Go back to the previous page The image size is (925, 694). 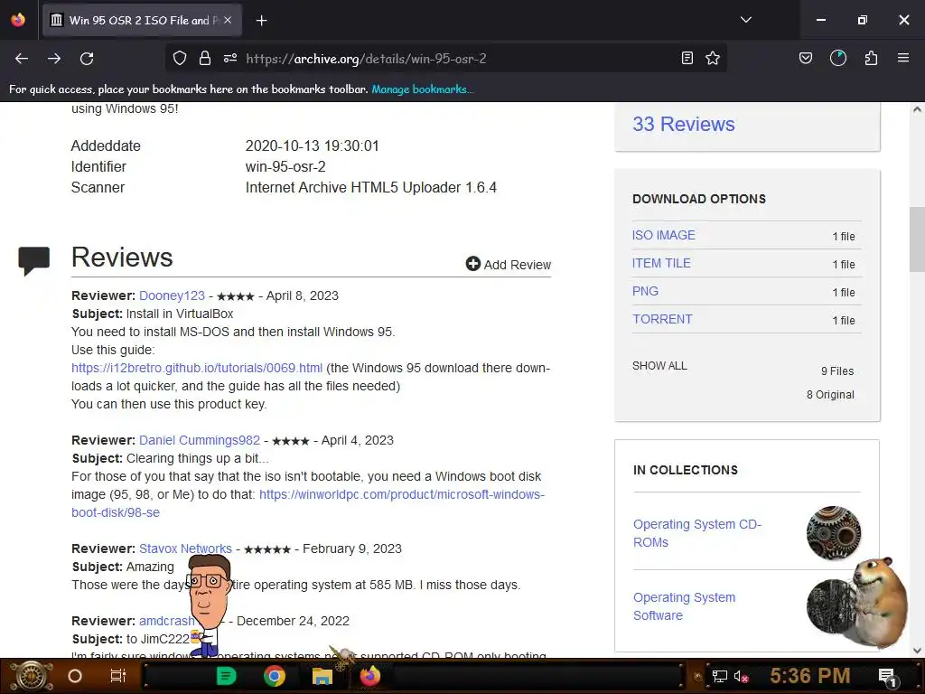point(22,59)
